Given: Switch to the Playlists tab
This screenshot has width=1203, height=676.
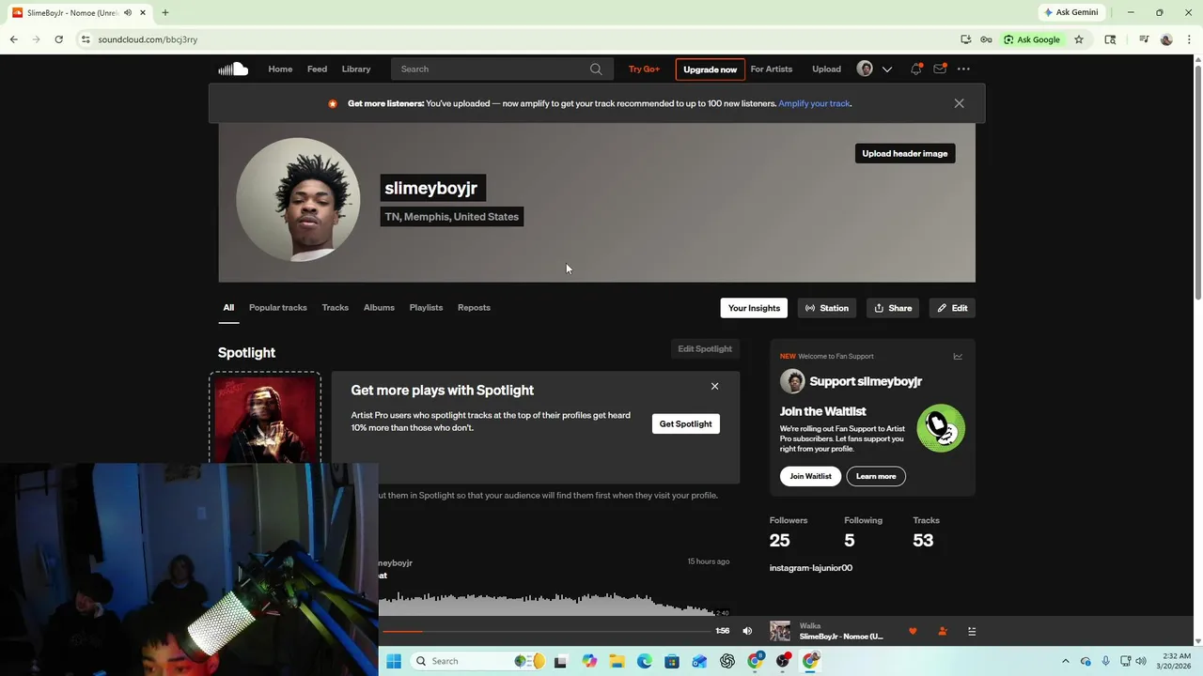Looking at the screenshot, I should pyautogui.click(x=426, y=307).
